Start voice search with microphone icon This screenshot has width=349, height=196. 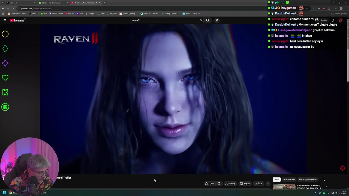click(217, 20)
